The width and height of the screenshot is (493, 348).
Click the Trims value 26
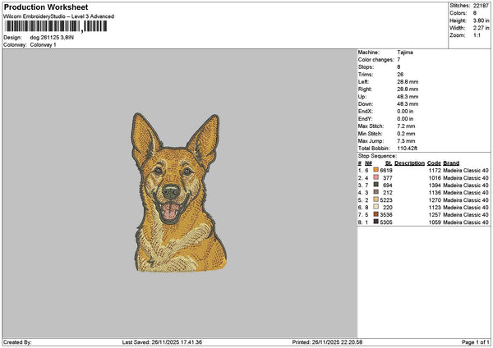pyautogui.click(x=400, y=75)
